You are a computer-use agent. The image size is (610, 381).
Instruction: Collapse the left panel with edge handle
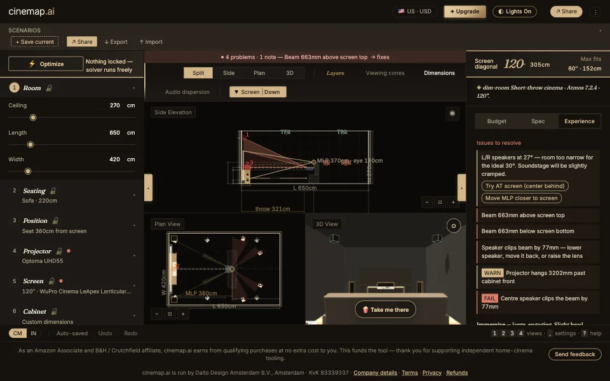[148, 188]
